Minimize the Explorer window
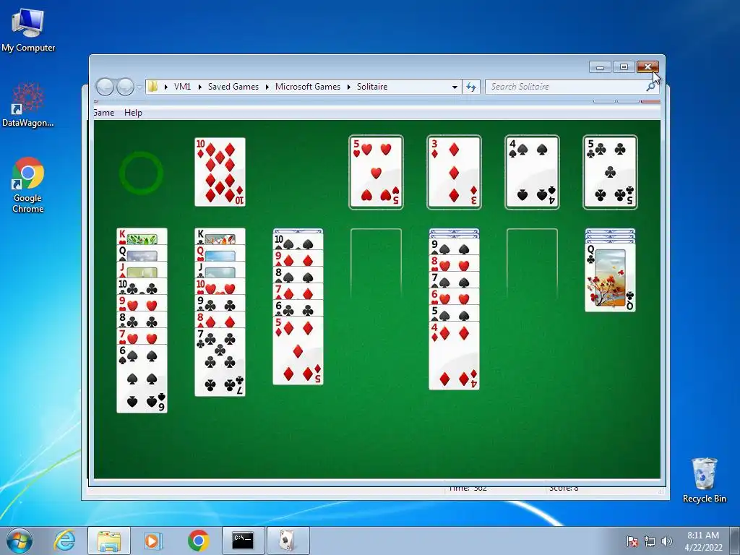740x555 pixels. click(600, 67)
